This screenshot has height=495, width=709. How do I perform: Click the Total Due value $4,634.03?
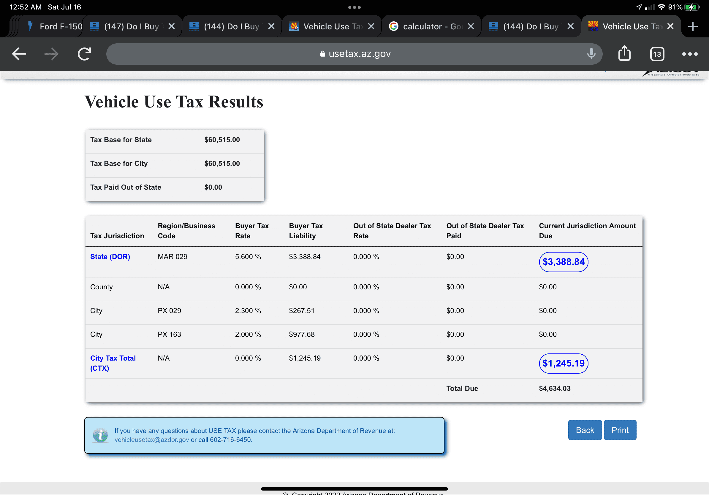(555, 388)
